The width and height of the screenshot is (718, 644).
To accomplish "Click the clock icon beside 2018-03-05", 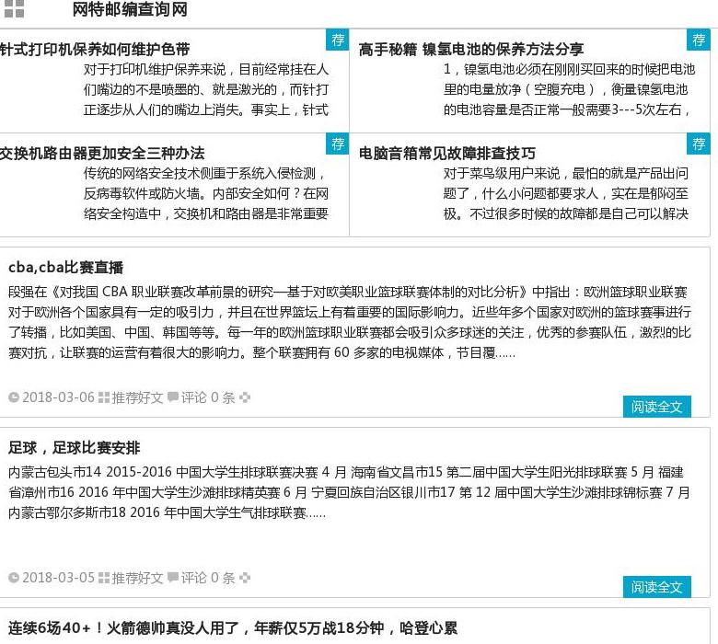I will pyautogui.click(x=14, y=578).
